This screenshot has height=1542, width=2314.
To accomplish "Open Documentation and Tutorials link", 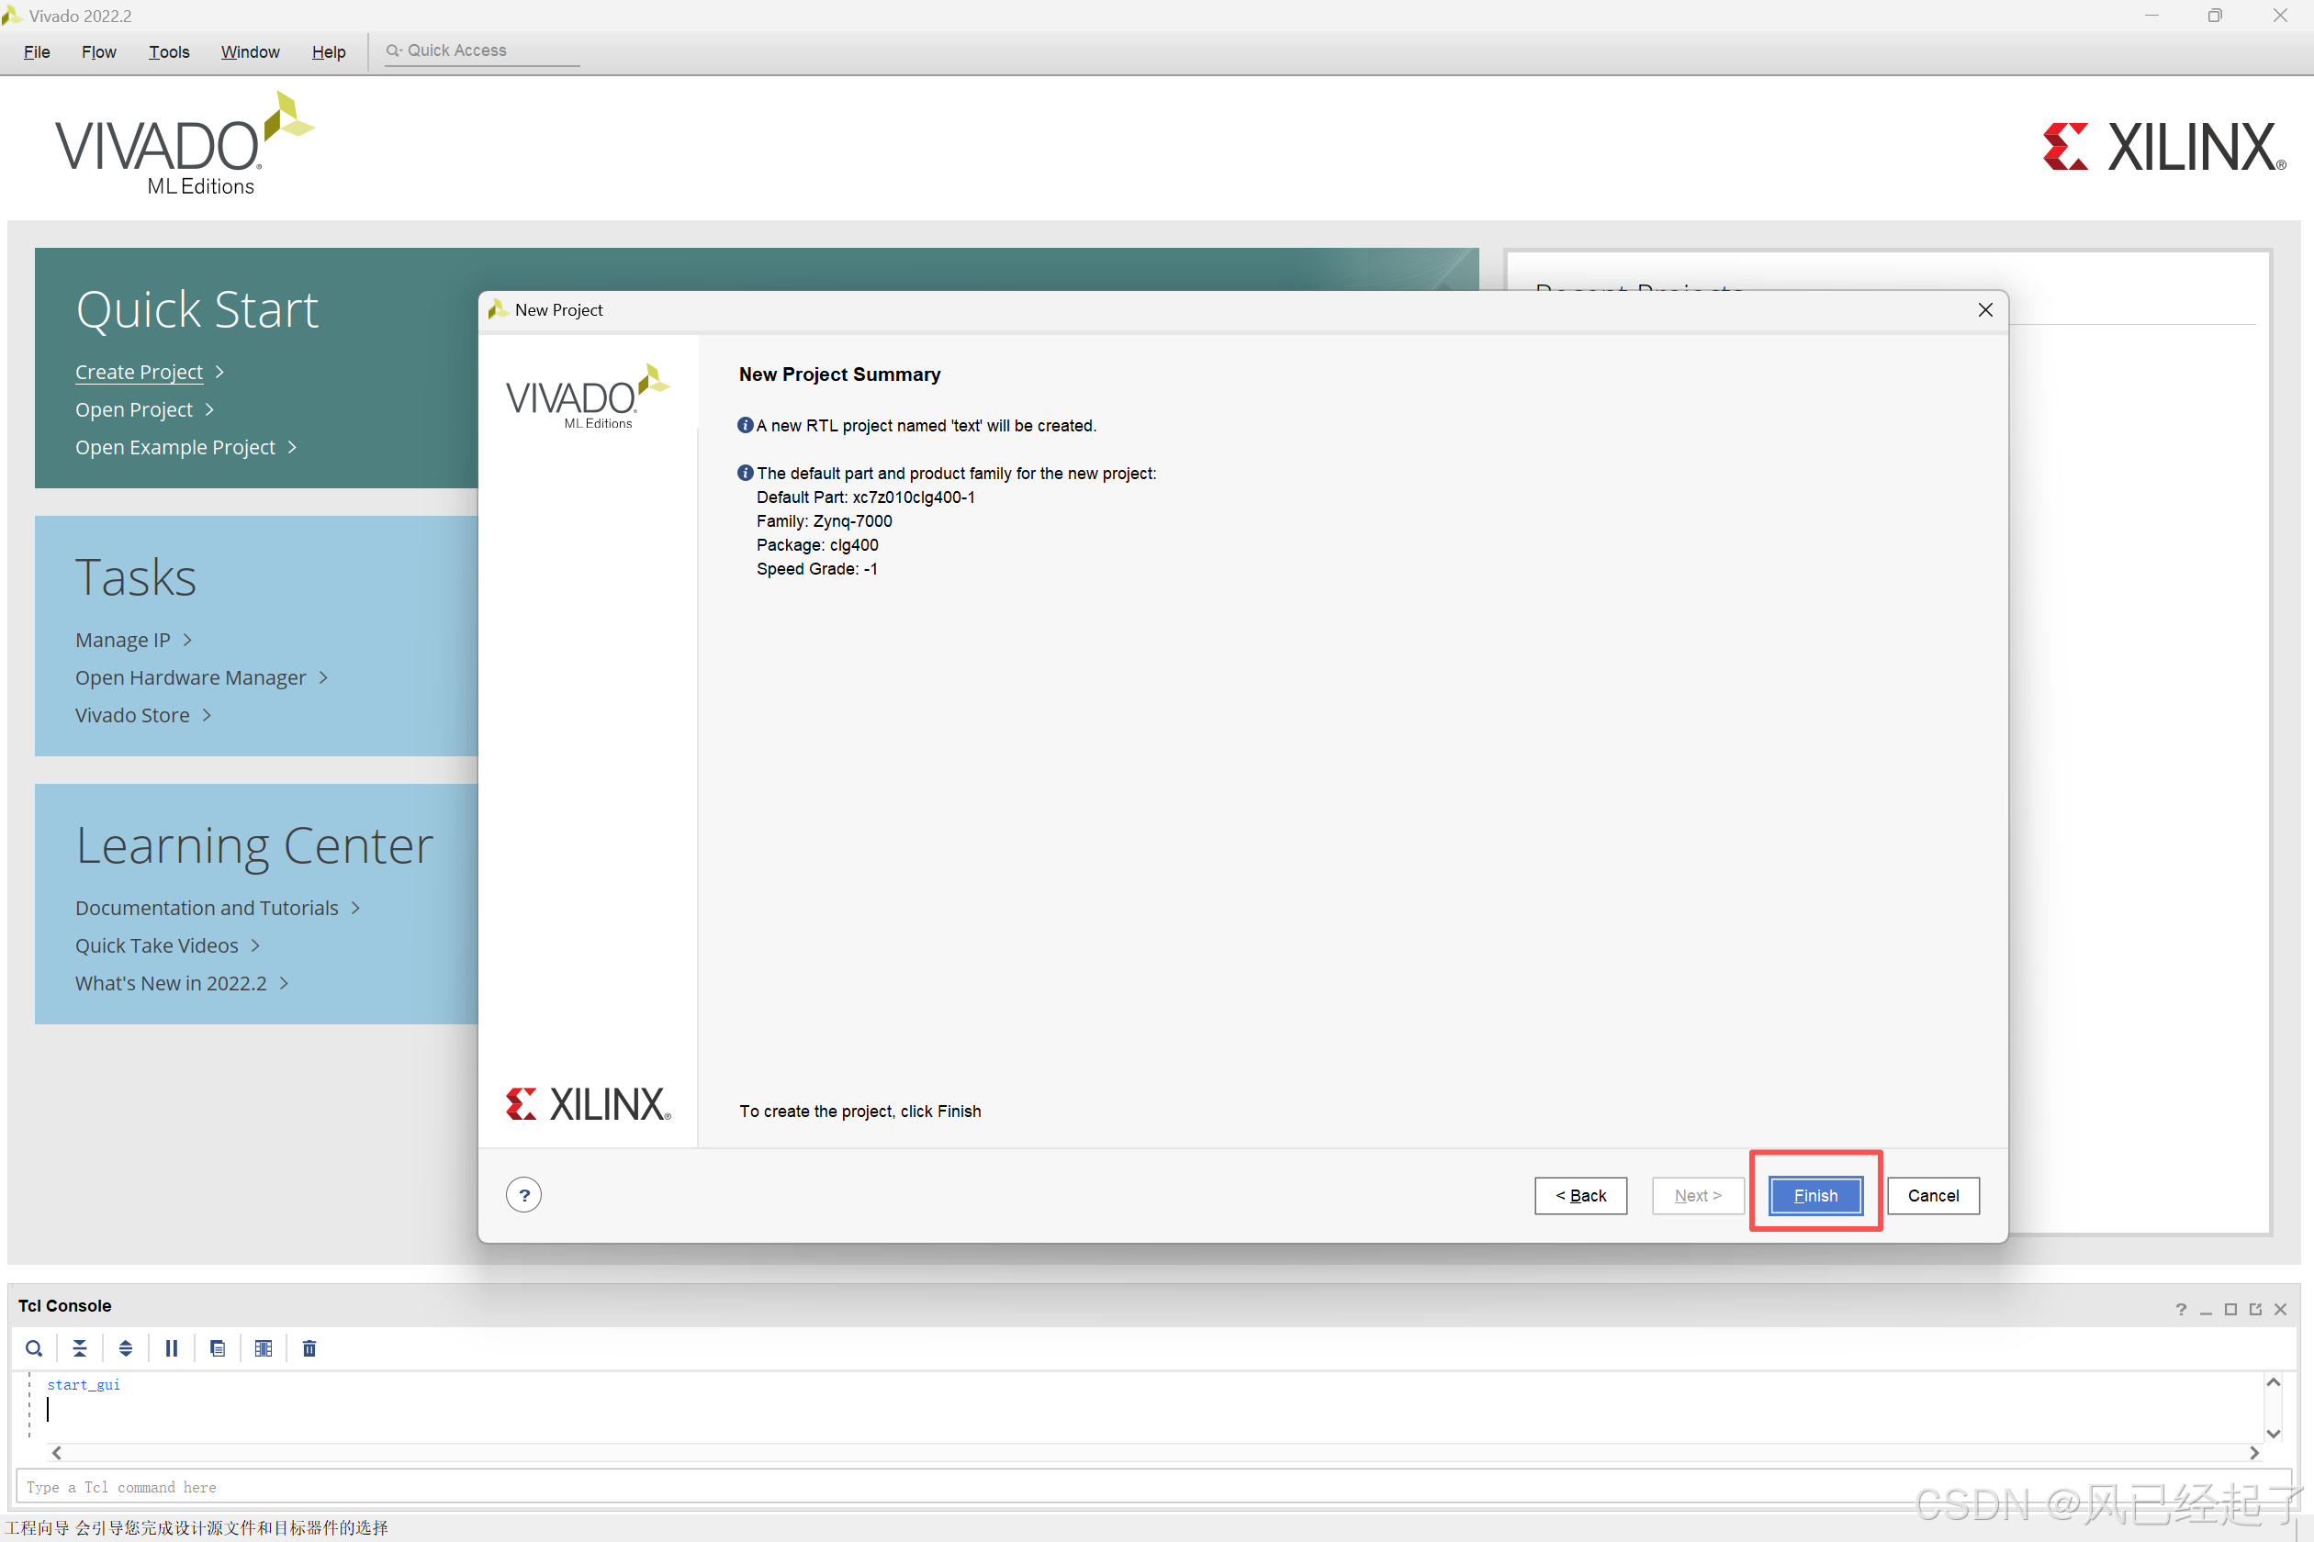I will coord(207,908).
